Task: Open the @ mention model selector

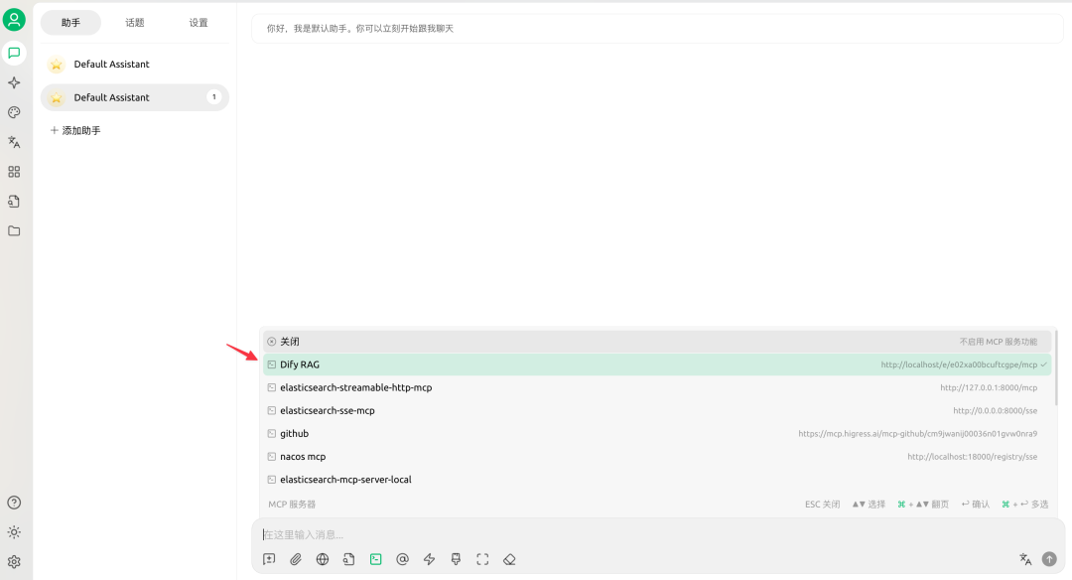Action: [402, 559]
